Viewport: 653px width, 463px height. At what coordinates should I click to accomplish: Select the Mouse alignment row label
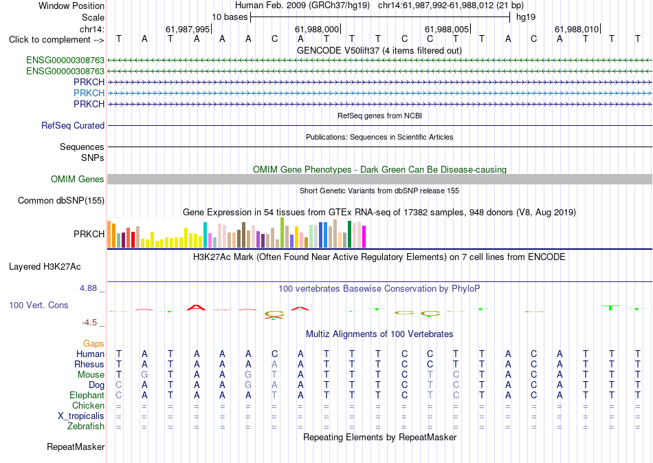click(90, 375)
